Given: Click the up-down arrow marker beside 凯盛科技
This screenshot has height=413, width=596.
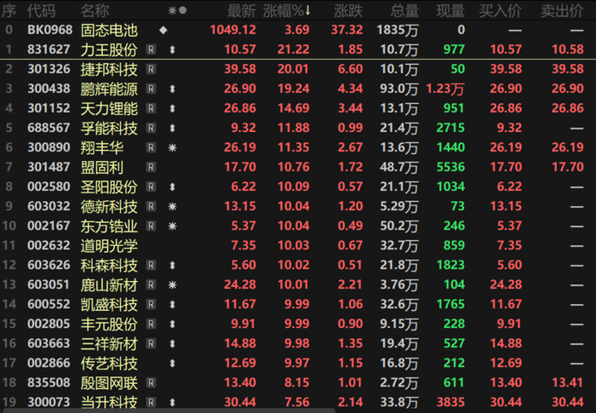Looking at the screenshot, I should [172, 305].
